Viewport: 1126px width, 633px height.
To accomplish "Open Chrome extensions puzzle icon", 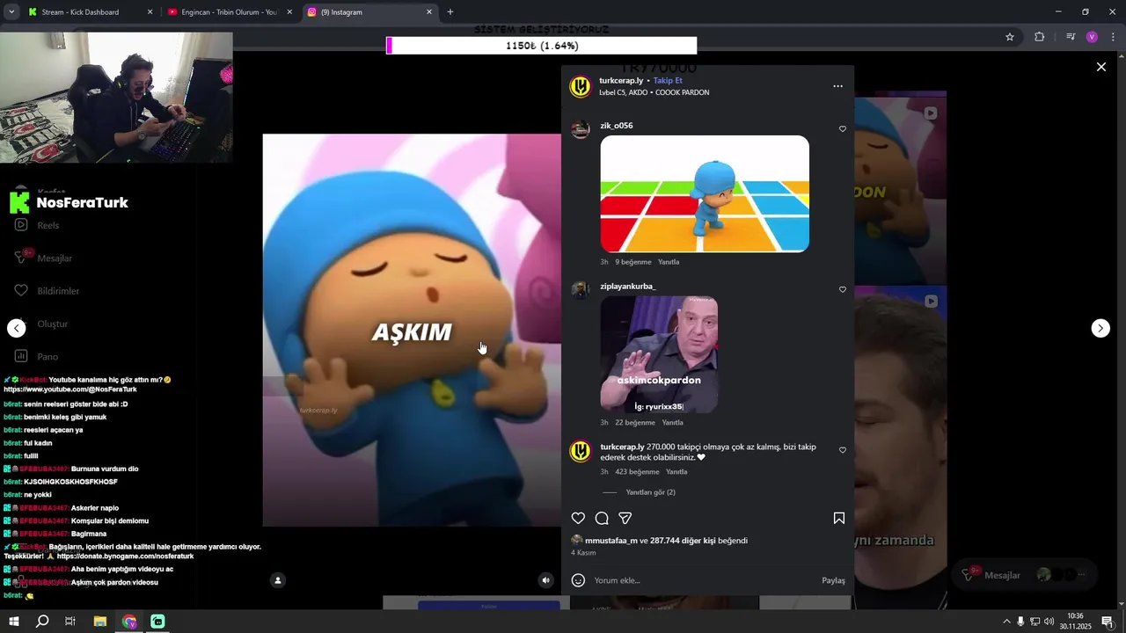I will pyautogui.click(x=1040, y=37).
